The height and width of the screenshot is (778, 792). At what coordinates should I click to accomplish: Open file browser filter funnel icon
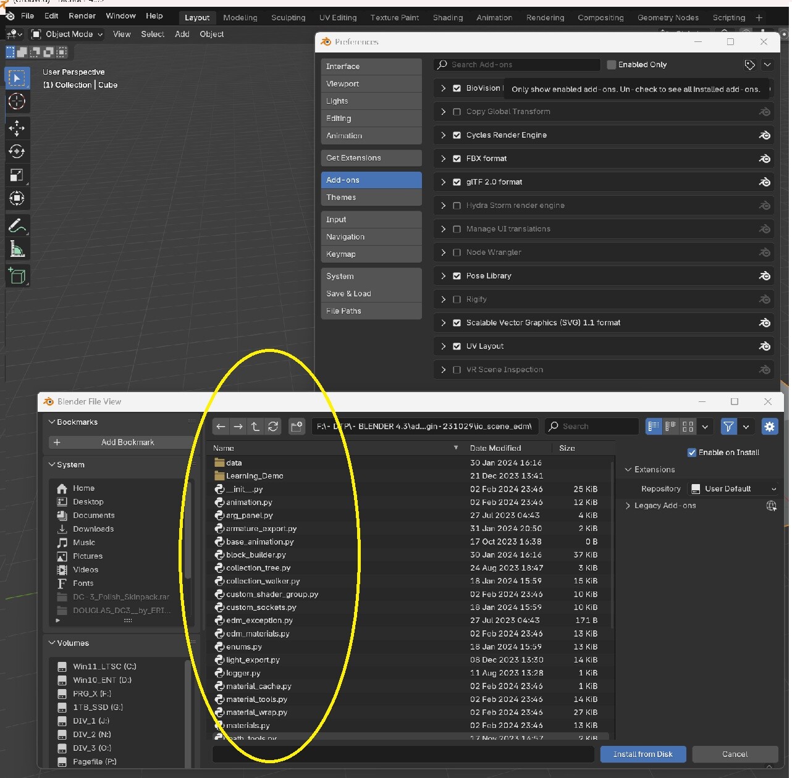click(x=729, y=426)
